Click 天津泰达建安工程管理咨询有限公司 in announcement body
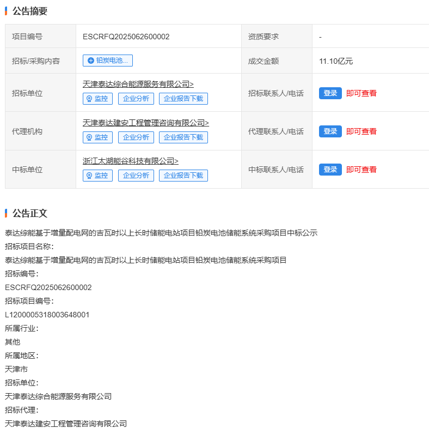The height and width of the screenshot is (434, 429). (x=66, y=424)
